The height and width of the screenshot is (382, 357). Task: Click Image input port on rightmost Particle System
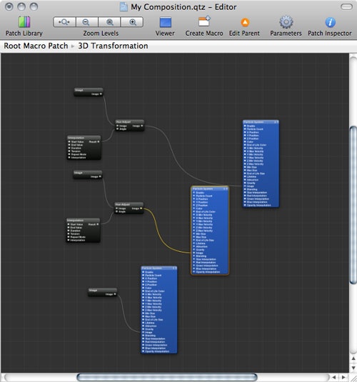pyautogui.click(x=245, y=186)
